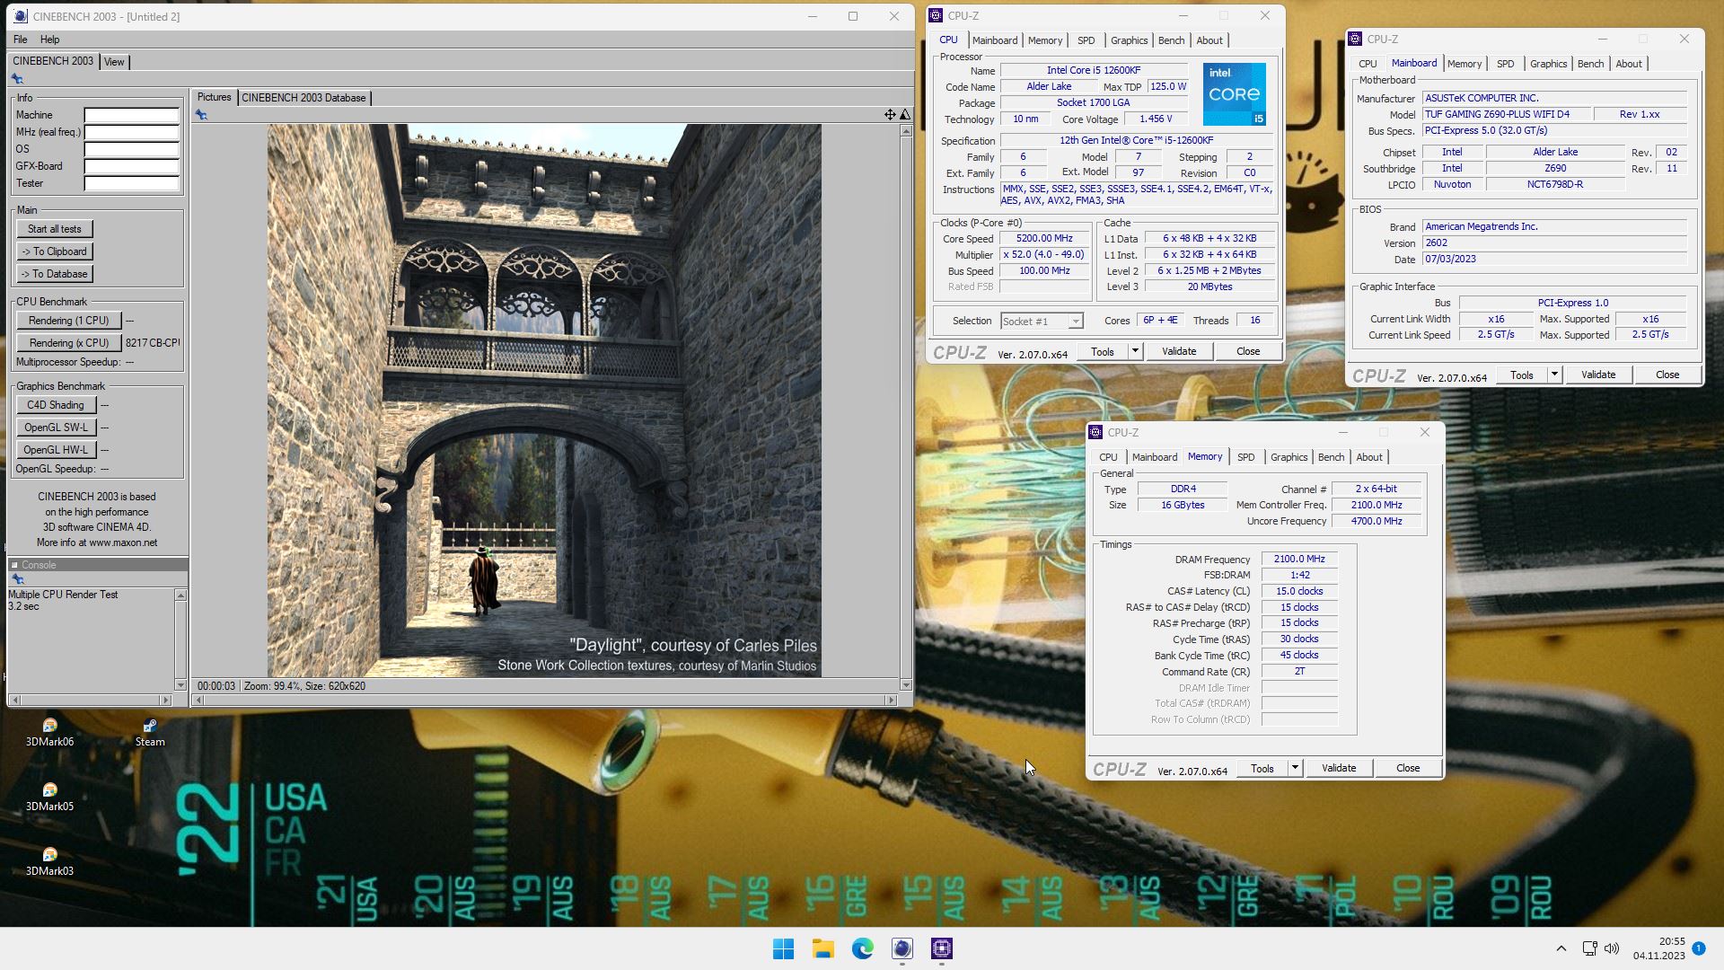Image resolution: width=1724 pixels, height=970 pixels.
Task: Open Windows Start menu
Action: click(783, 948)
